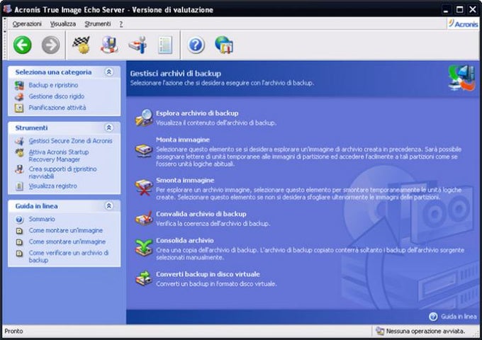Click the Converti backup in disco virtuale icon

[144, 278]
